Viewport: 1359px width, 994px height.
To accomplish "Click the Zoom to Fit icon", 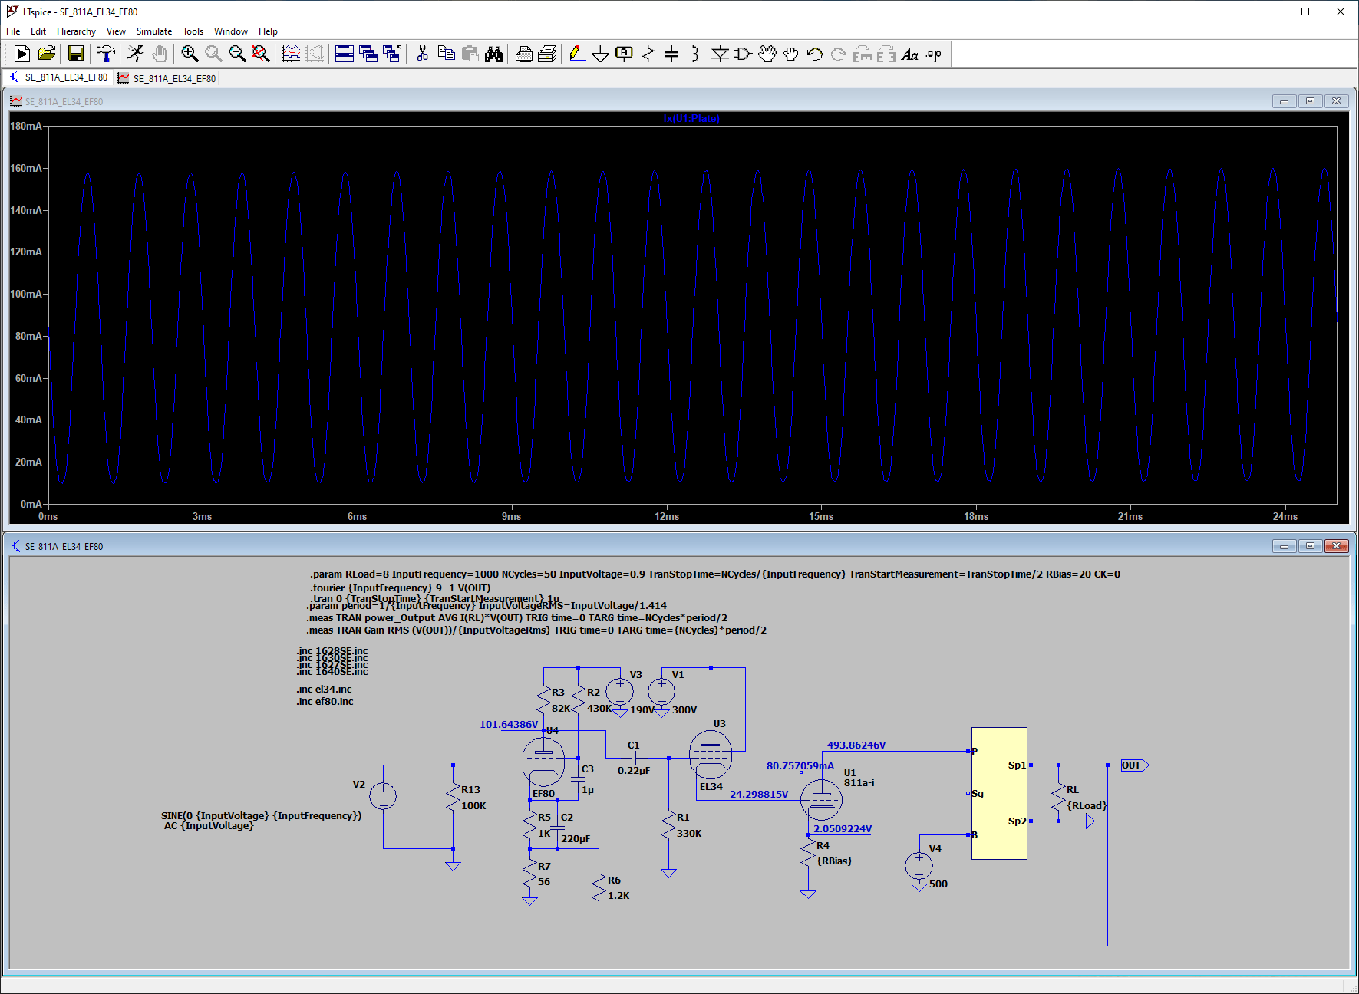I will click(261, 54).
